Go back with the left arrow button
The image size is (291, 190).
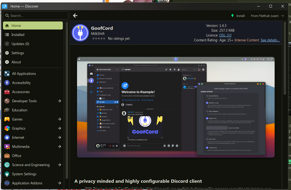[75, 16]
